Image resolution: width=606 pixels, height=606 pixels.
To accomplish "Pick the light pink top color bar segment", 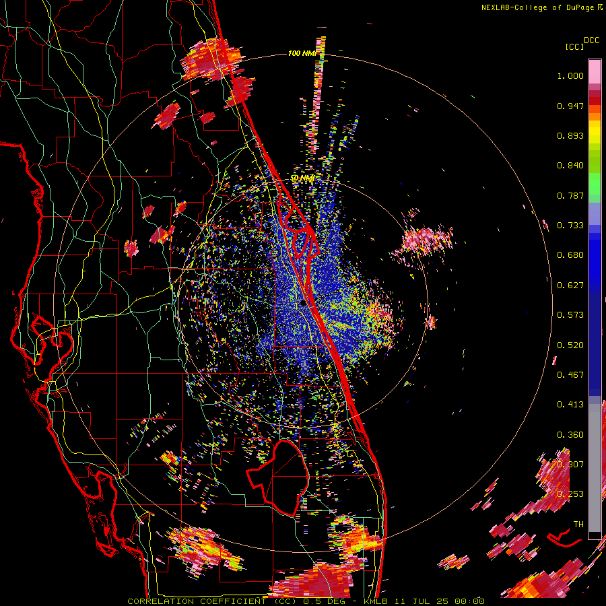I will click(595, 71).
